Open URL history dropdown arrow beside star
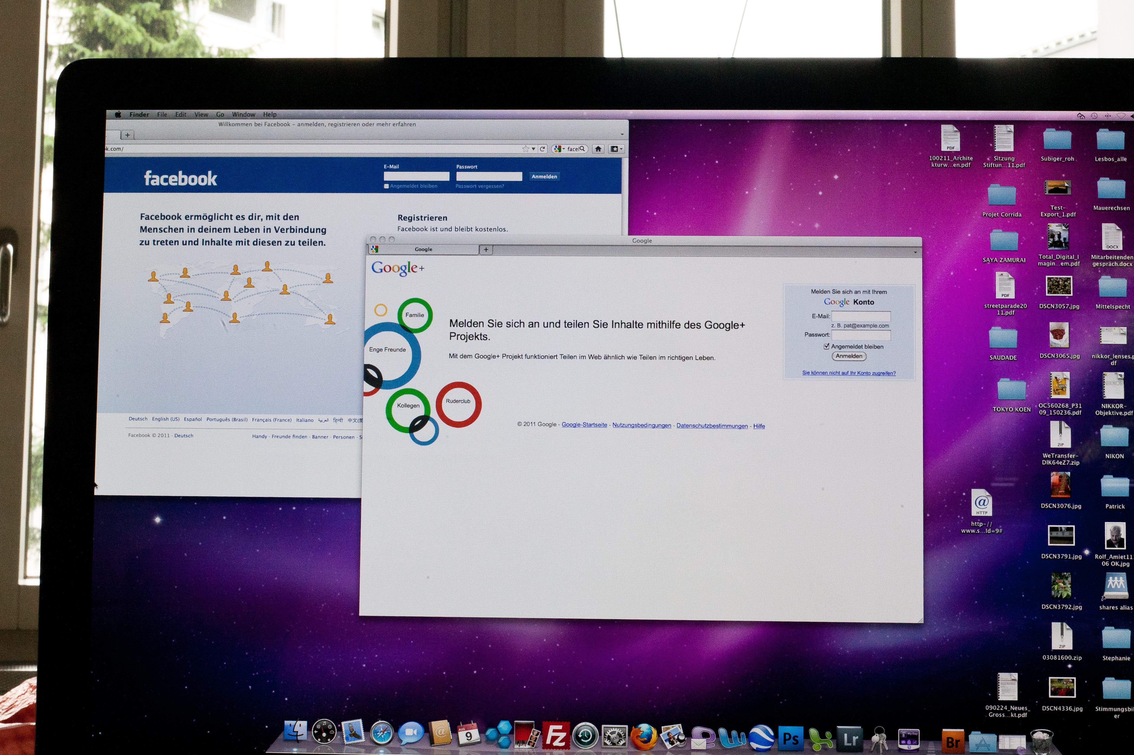 [x=534, y=149]
